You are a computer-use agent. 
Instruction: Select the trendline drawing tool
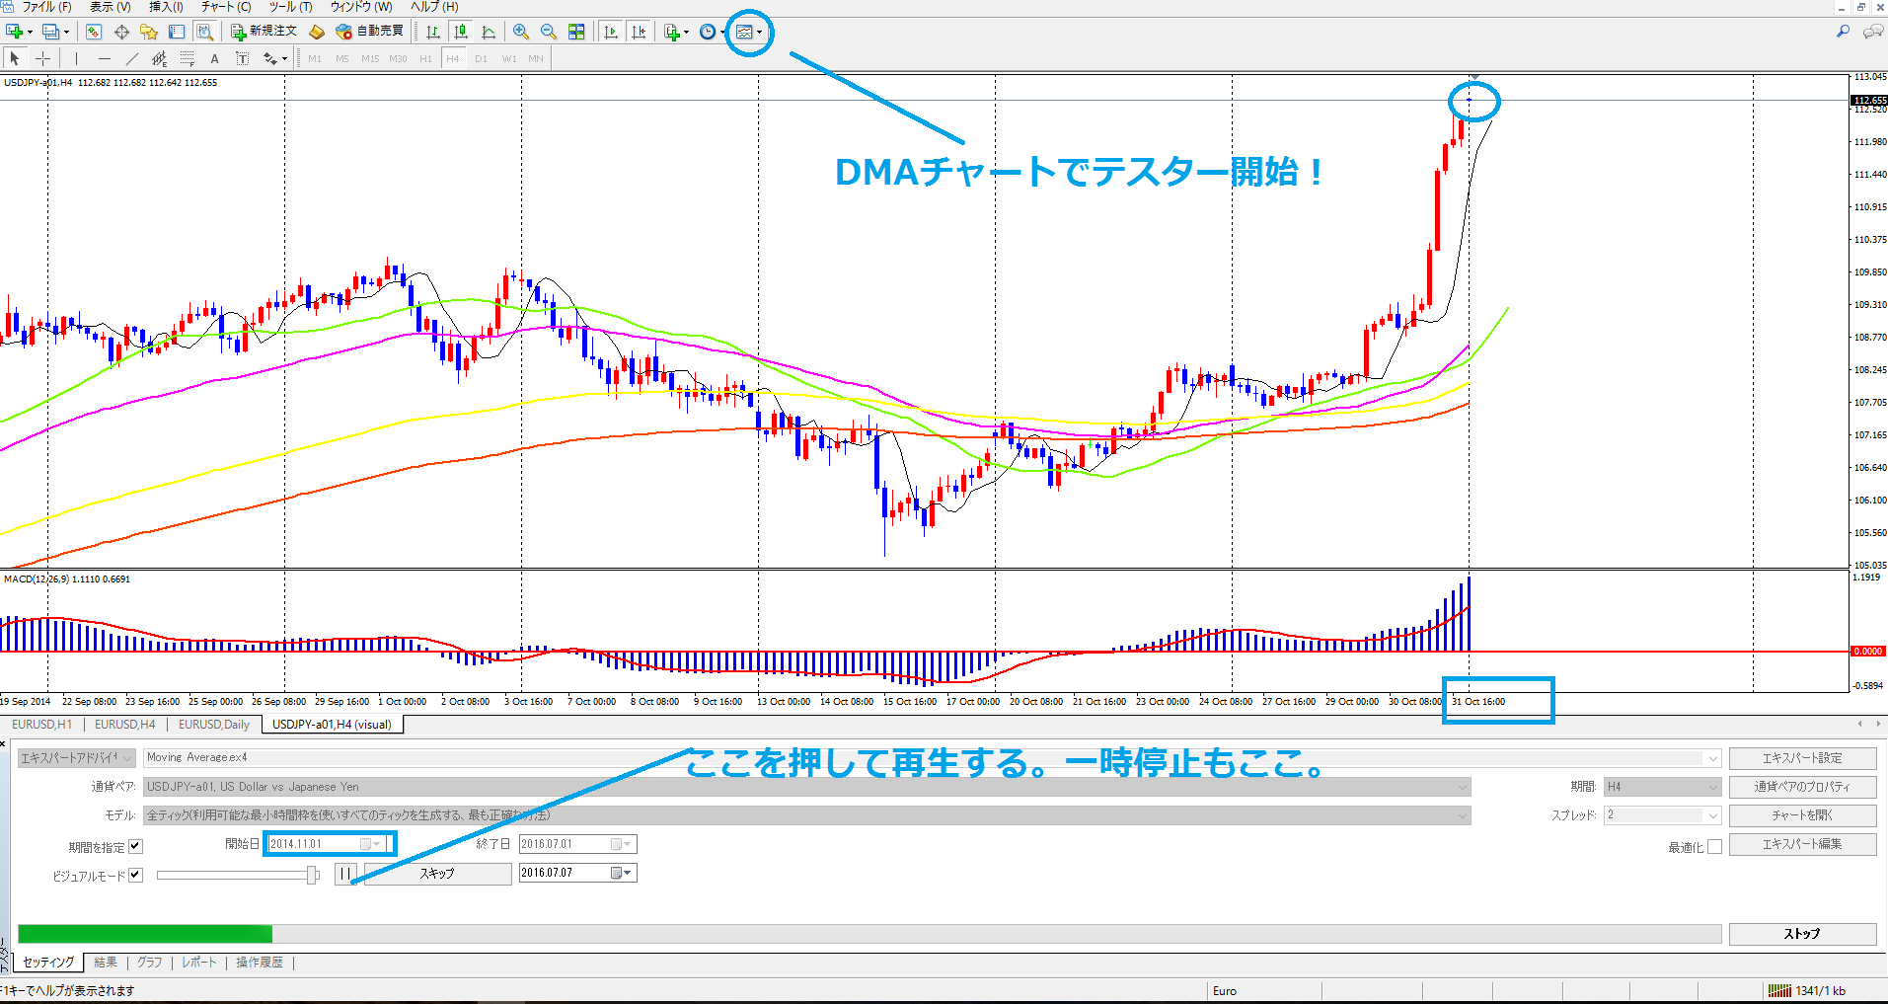click(x=131, y=59)
